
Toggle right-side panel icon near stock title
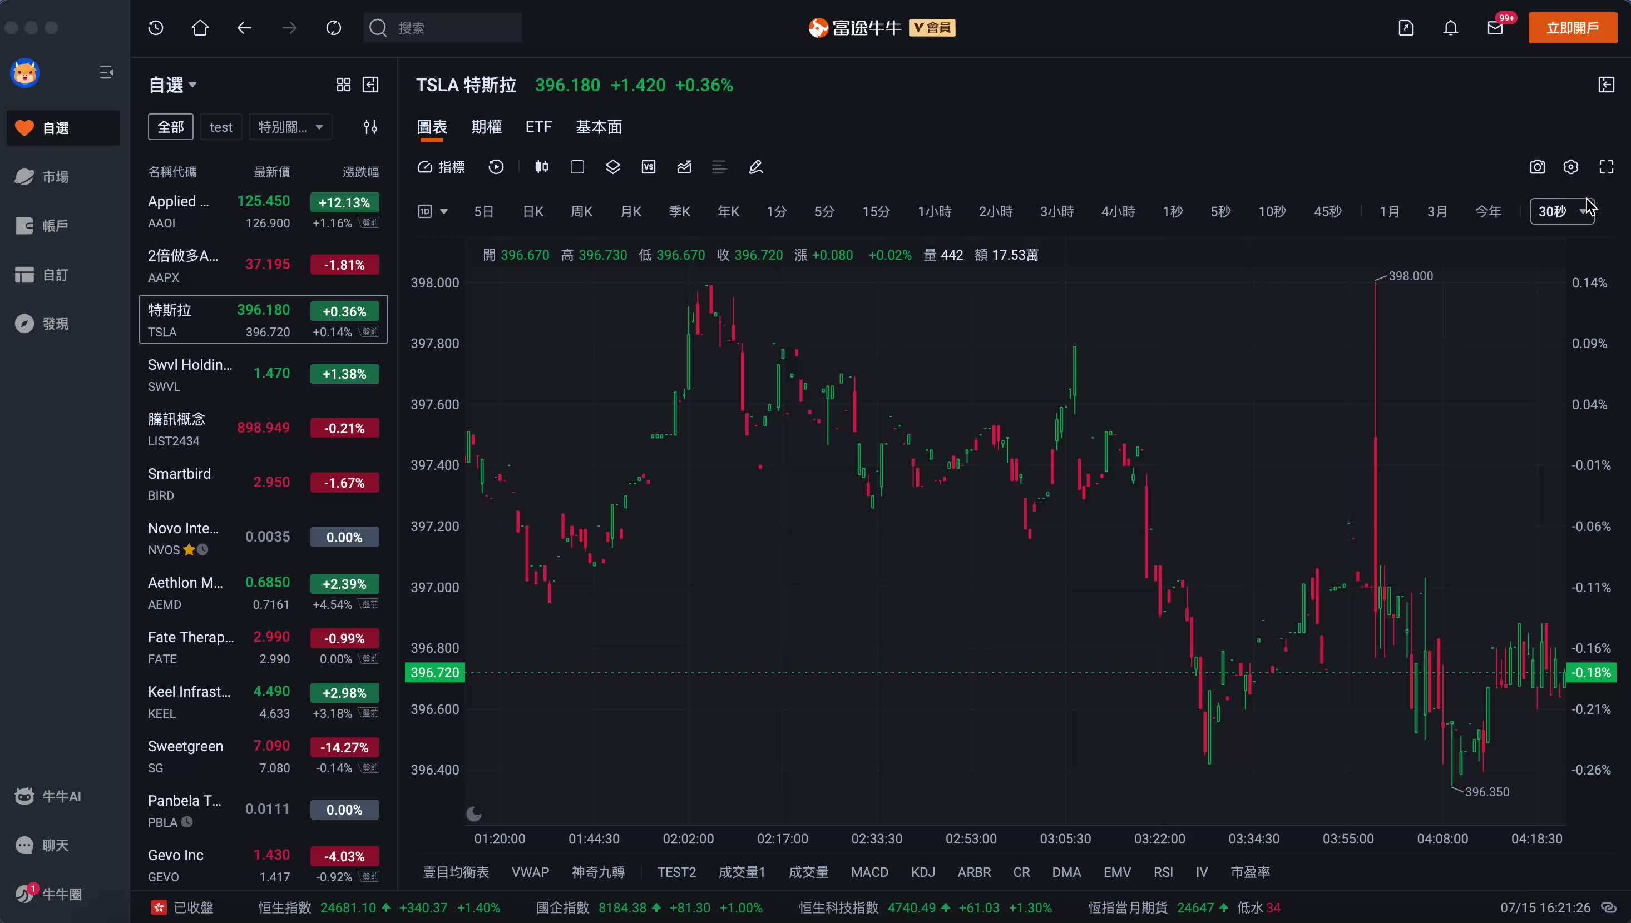[1607, 85]
